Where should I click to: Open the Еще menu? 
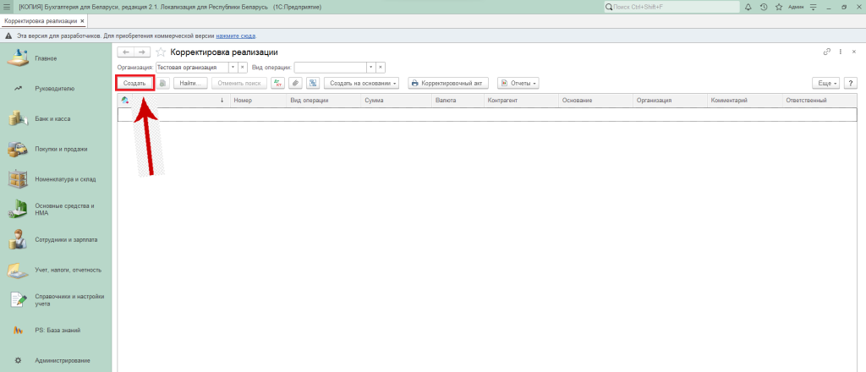click(x=824, y=83)
